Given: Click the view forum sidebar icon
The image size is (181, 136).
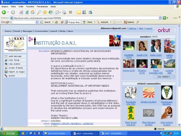Looking at the screenshot, I should click(x=6, y=60).
